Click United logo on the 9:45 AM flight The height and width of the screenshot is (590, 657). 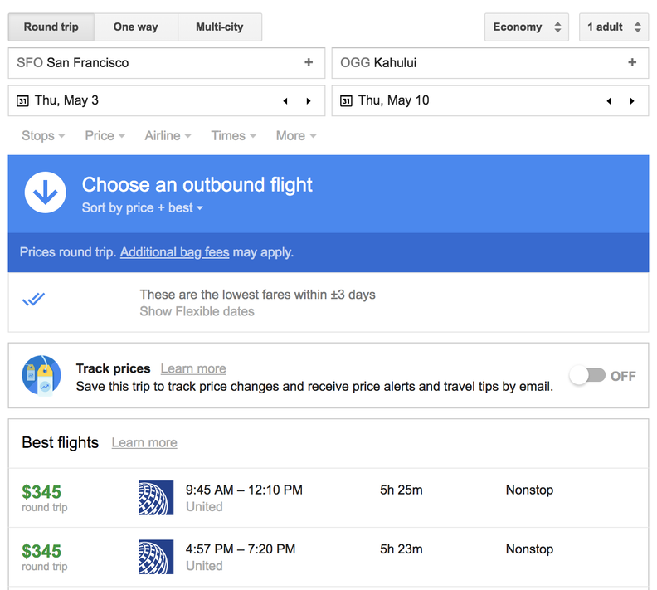156,498
